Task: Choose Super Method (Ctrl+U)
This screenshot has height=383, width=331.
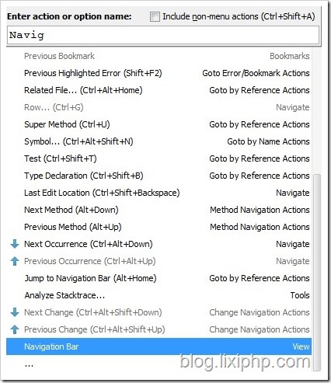Action: click(159, 124)
